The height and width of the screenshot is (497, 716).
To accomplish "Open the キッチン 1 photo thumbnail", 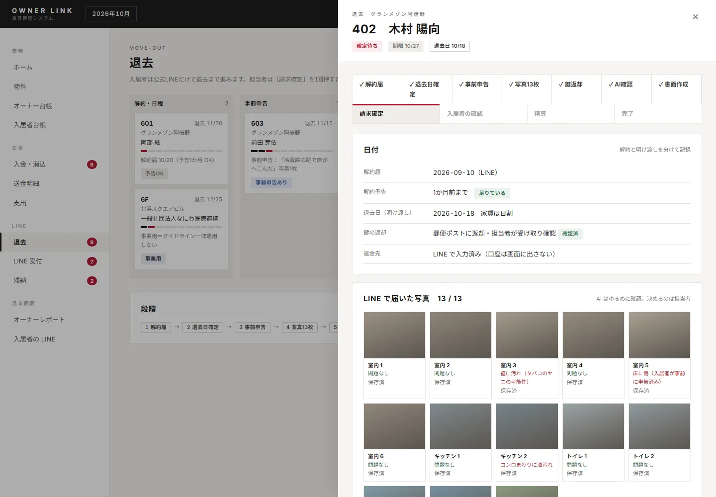I will tap(460, 426).
